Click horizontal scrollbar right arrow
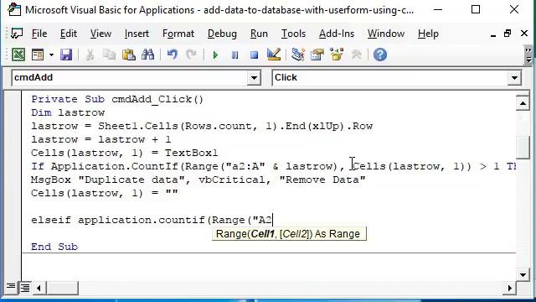This screenshot has width=536, height=302. point(509,288)
